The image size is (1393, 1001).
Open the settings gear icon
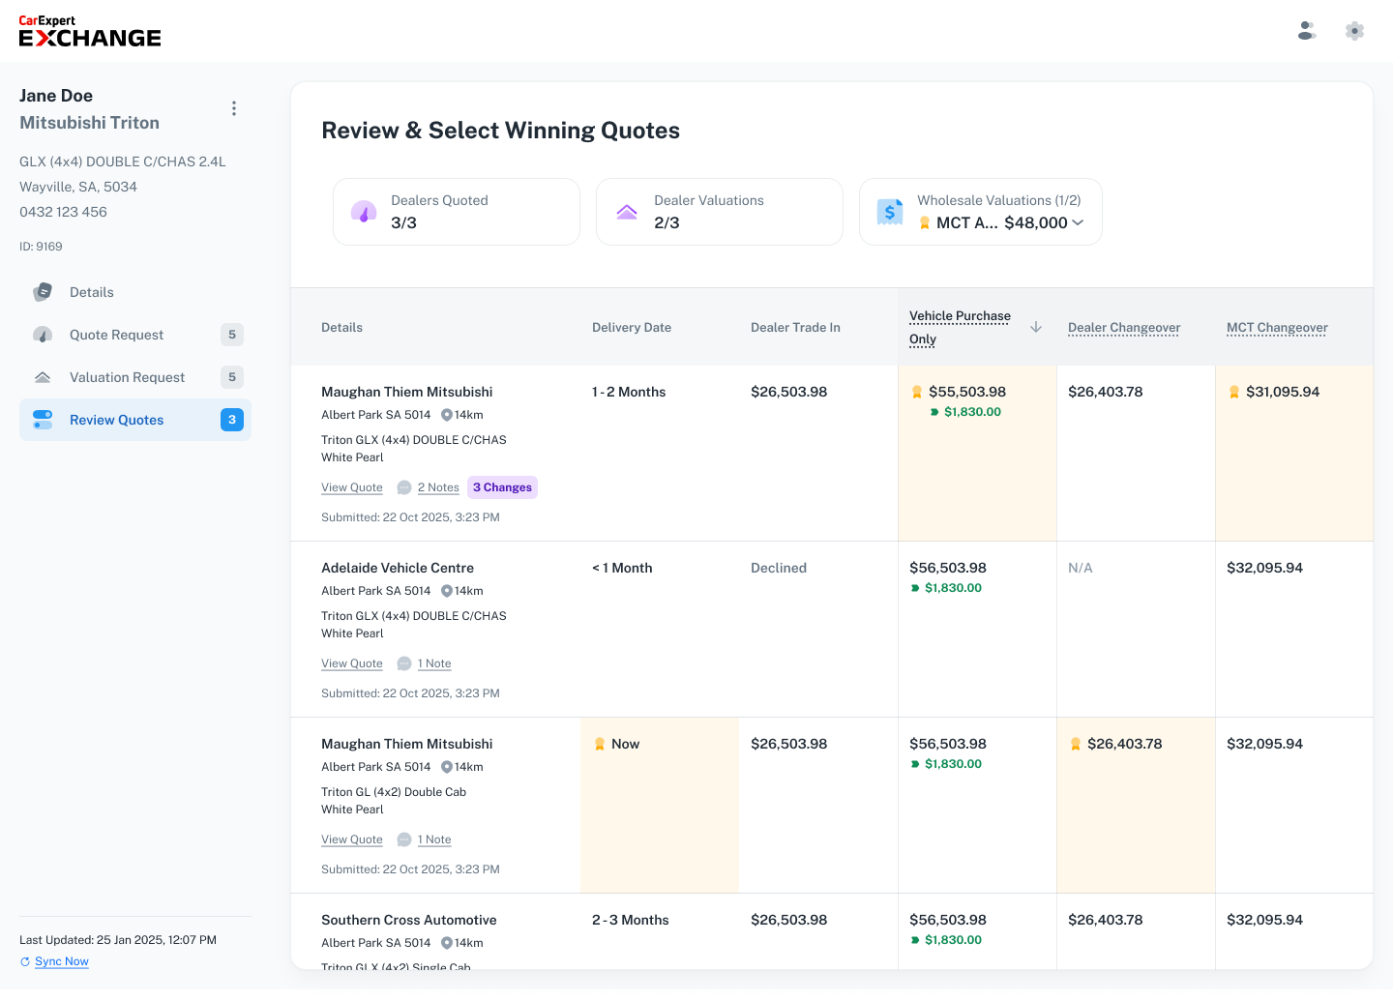tap(1355, 31)
